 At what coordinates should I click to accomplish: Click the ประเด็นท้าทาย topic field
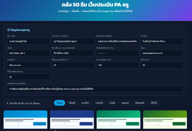pos(95,89)
